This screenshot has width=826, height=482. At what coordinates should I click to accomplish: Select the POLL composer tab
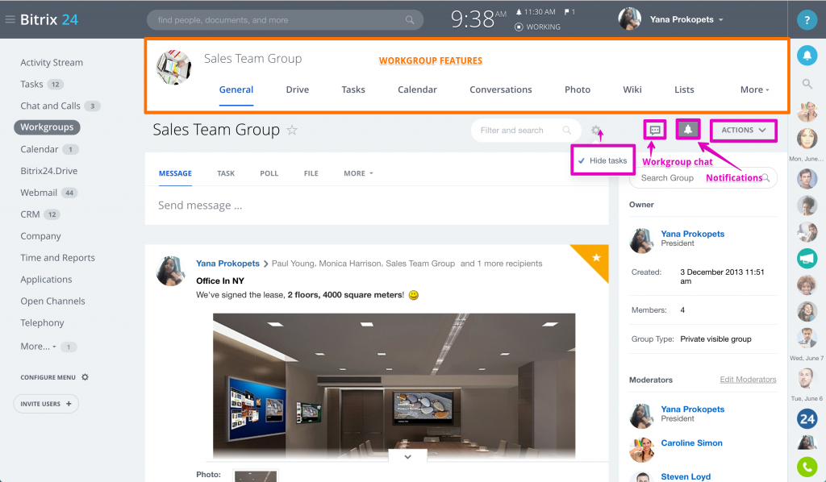[x=269, y=173]
